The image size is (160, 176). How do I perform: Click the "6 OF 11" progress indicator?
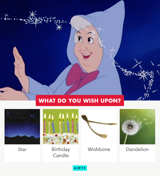pyautogui.click(x=80, y=168)
